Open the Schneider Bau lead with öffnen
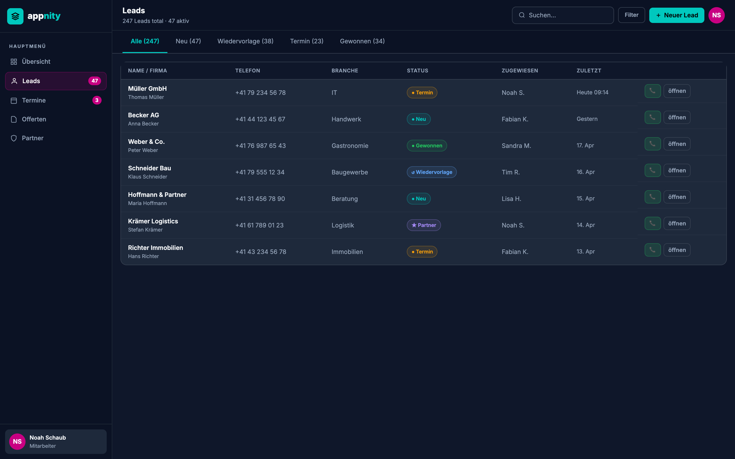 pyautogui.click(x=677, y=170)
